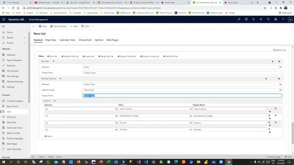
Task: Add a Range Filter Set
Action: coord(106,56)
